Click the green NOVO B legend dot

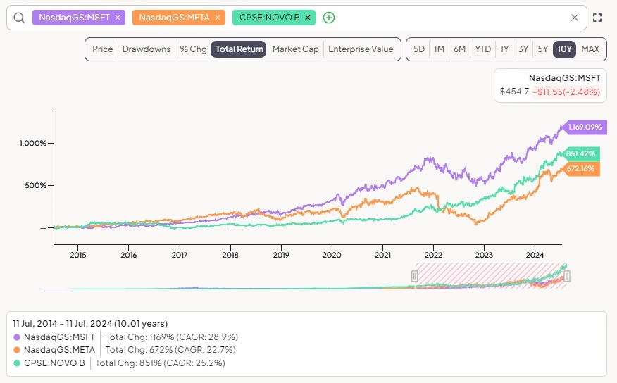(x=17, y=363)
